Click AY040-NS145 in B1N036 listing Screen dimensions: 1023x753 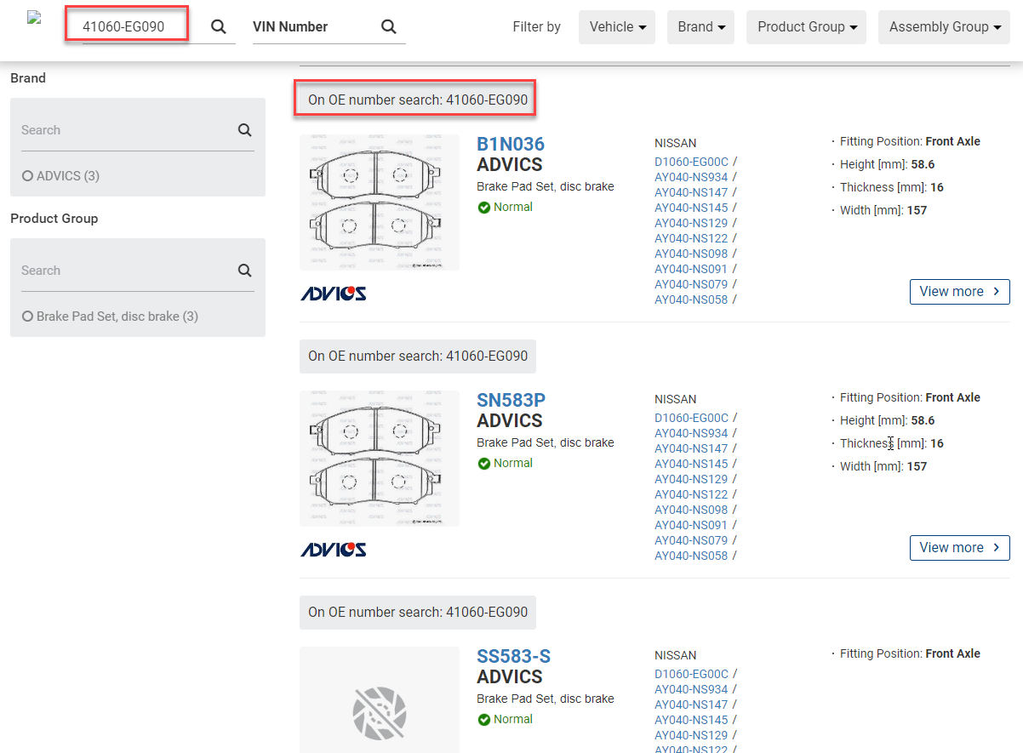[x=692, y=208]
